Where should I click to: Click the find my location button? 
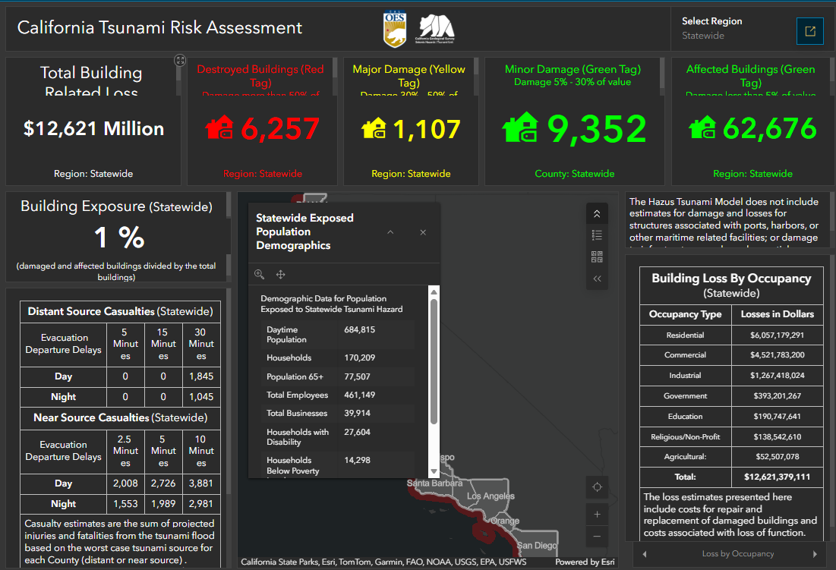[x=597, y=487]
